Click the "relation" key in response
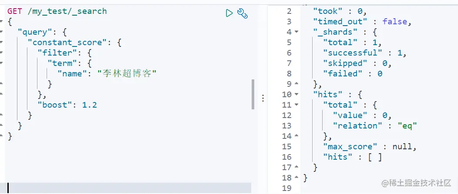 click(357, 126)
